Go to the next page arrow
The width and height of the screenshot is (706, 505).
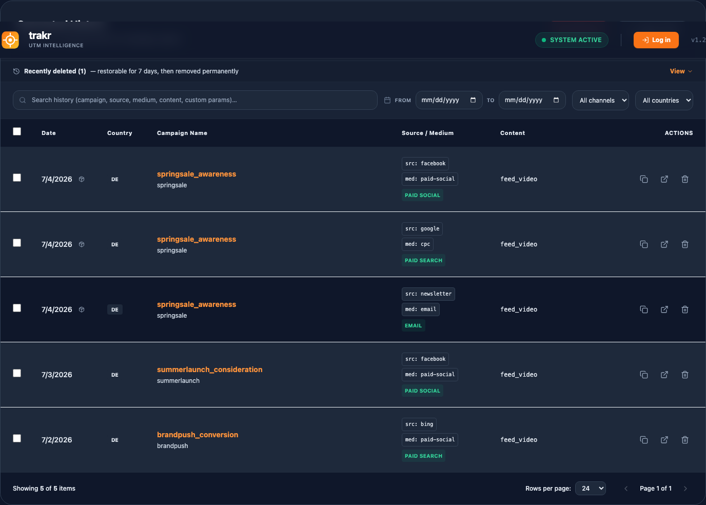685,489
